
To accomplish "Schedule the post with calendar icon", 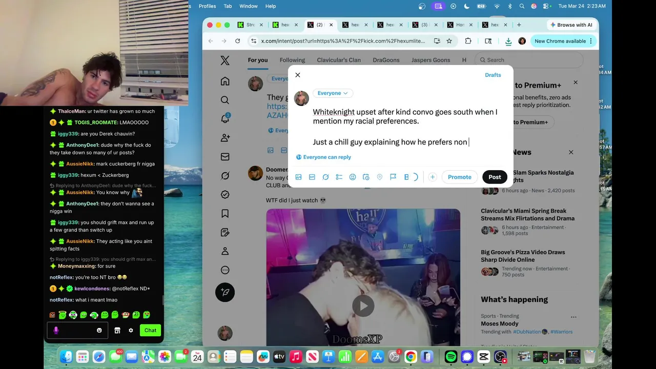I will click(366, 177).
